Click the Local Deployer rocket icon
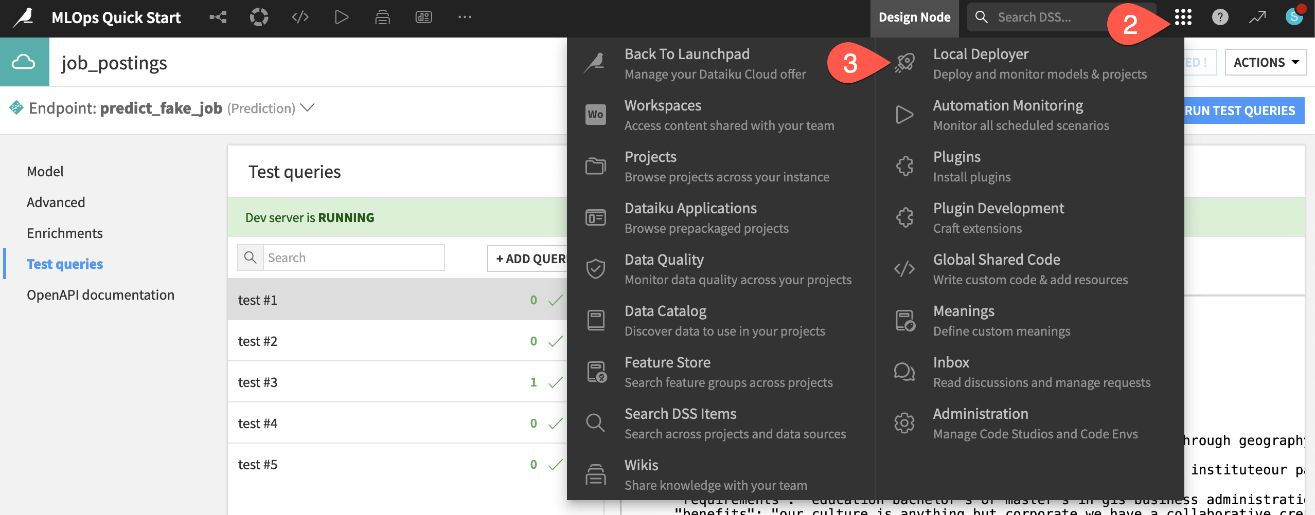 (904, 63)
